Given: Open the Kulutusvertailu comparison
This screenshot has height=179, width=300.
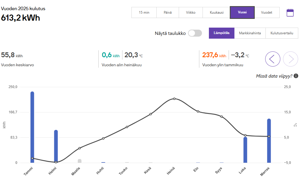Looking at the screenshot, I should click(282, 33).
